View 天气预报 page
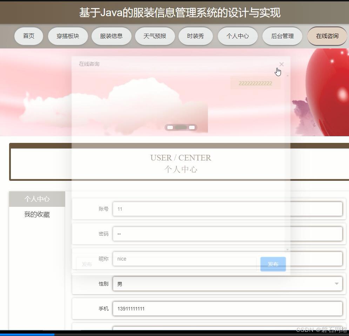 coord(155,36)
